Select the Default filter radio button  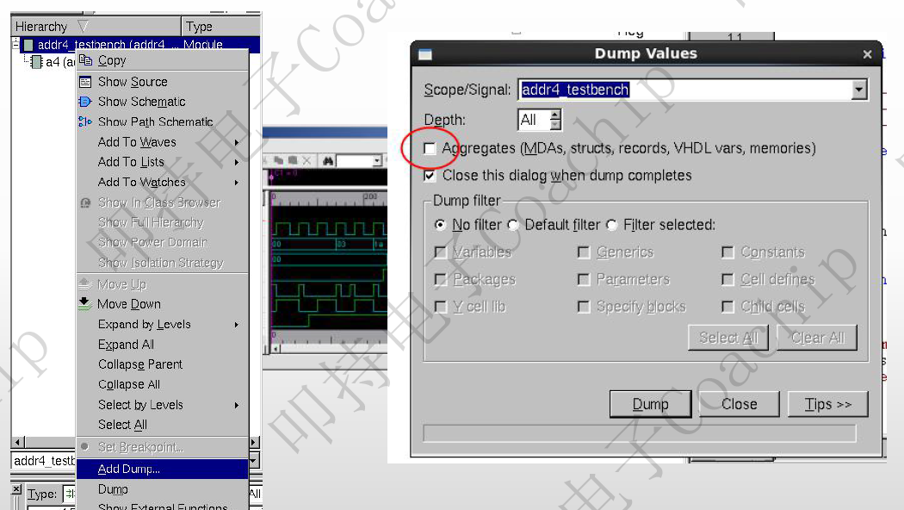512,225
